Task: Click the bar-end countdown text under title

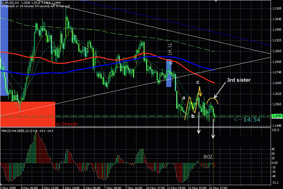Action: (x=36, y=6)
